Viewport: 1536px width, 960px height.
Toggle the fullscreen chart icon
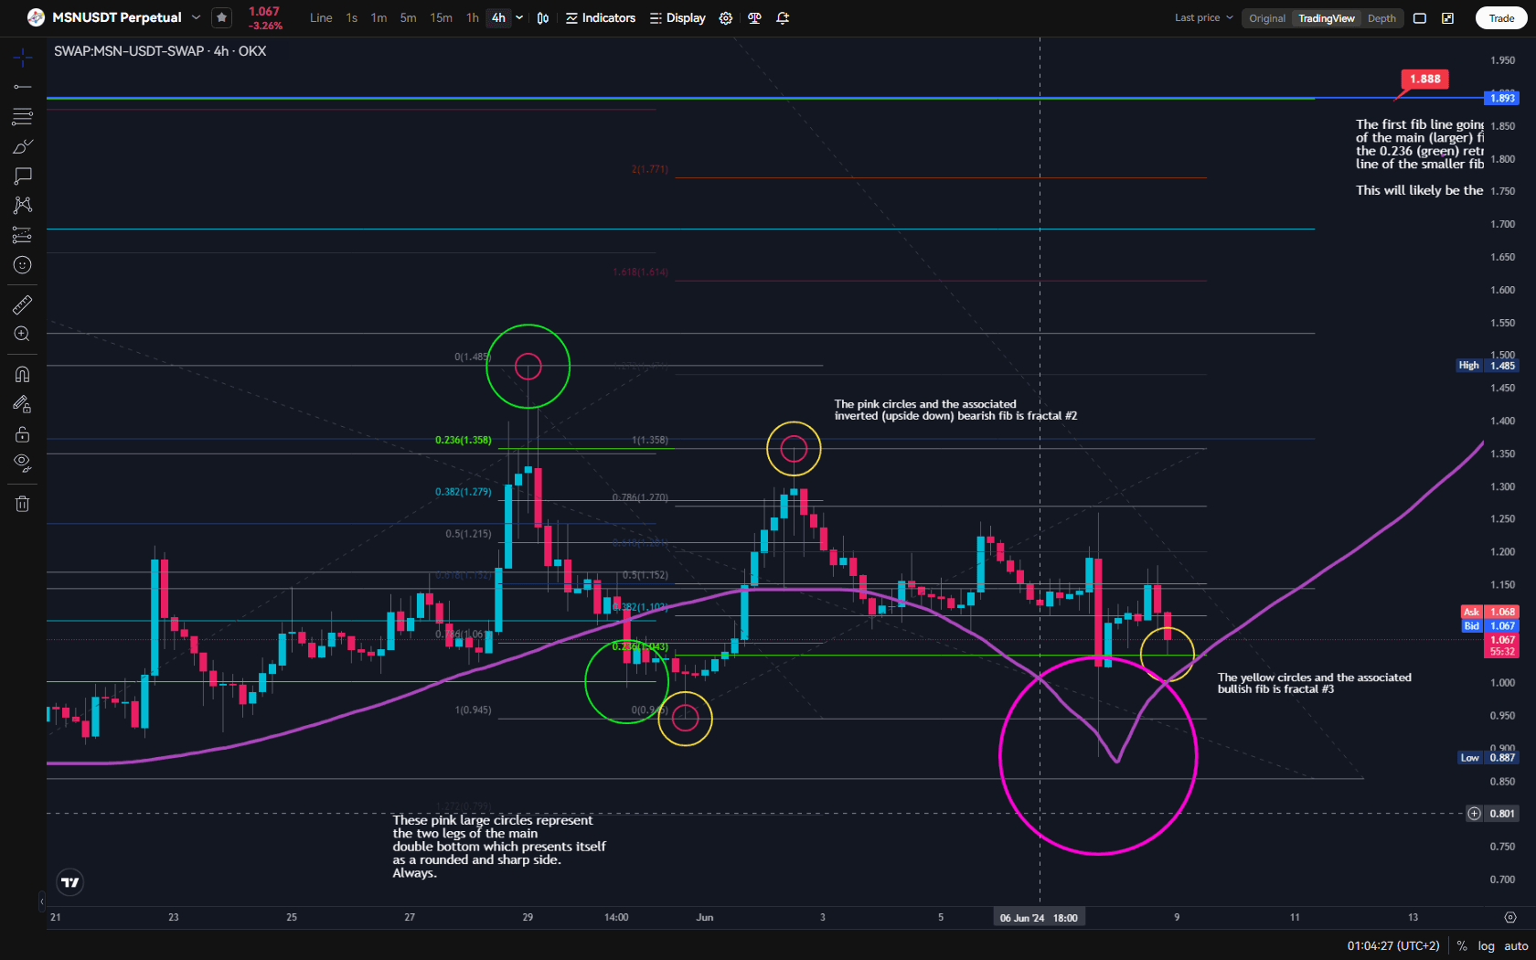tap(1420, 18)
